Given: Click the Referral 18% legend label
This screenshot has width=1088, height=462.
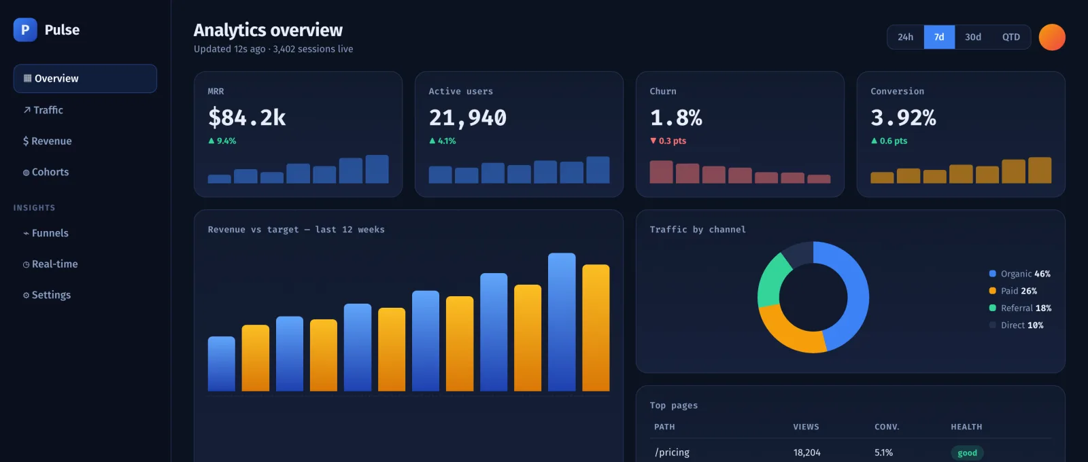Looking at the screenshot, I should tap(1026, 308).
